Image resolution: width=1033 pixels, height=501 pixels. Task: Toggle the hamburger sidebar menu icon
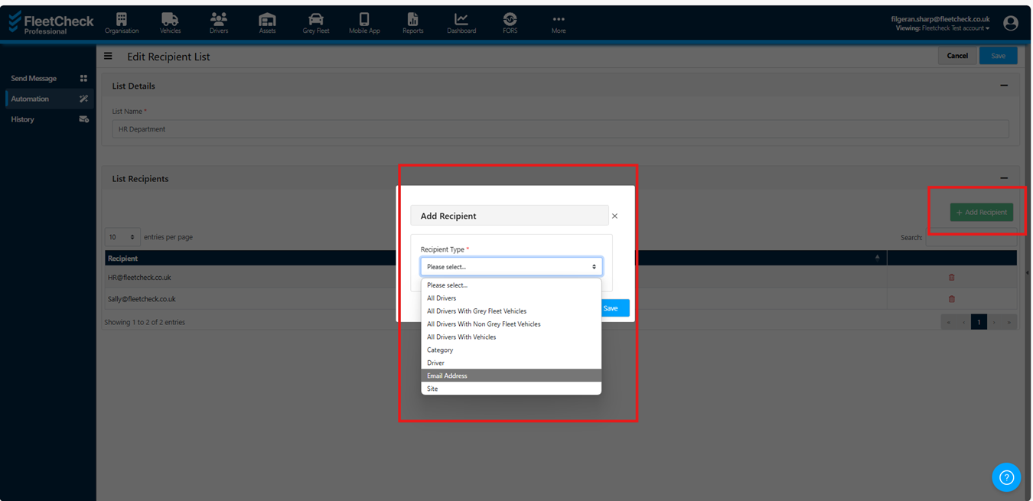click(108, 56)
